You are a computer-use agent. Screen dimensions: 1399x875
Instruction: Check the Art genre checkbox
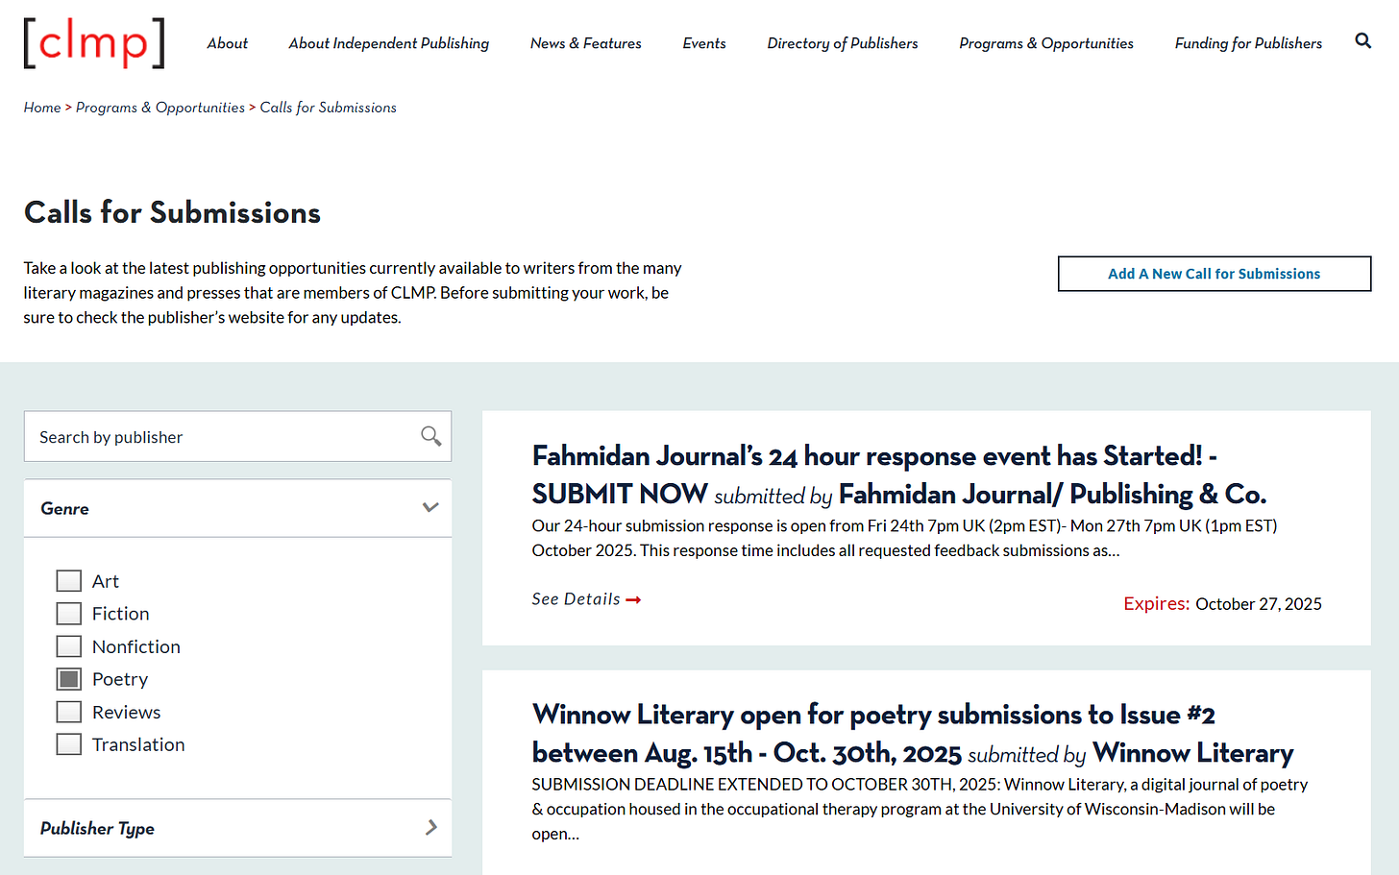coord(69,581)
